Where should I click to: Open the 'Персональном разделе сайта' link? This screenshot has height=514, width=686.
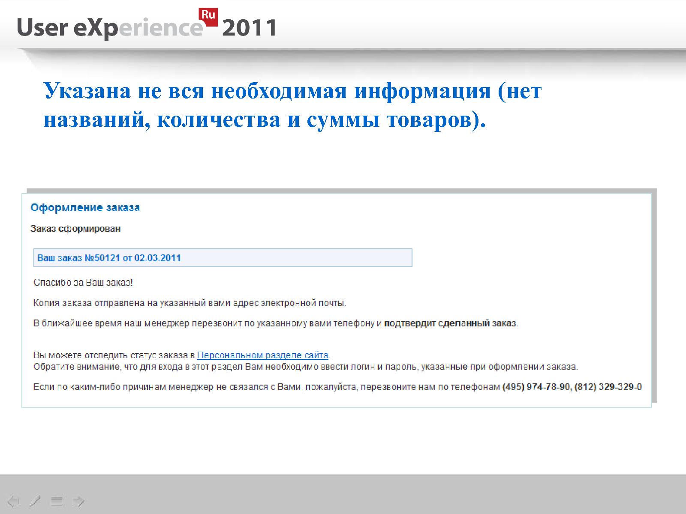[x=262, y=355]
